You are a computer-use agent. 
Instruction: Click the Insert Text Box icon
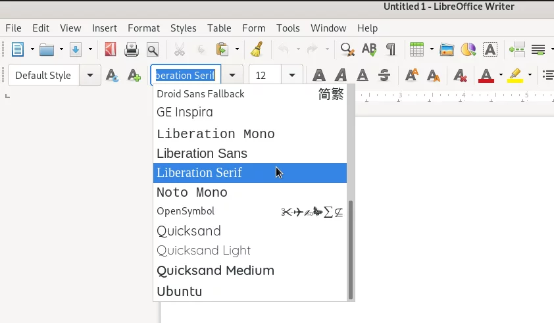click(490, 49)
